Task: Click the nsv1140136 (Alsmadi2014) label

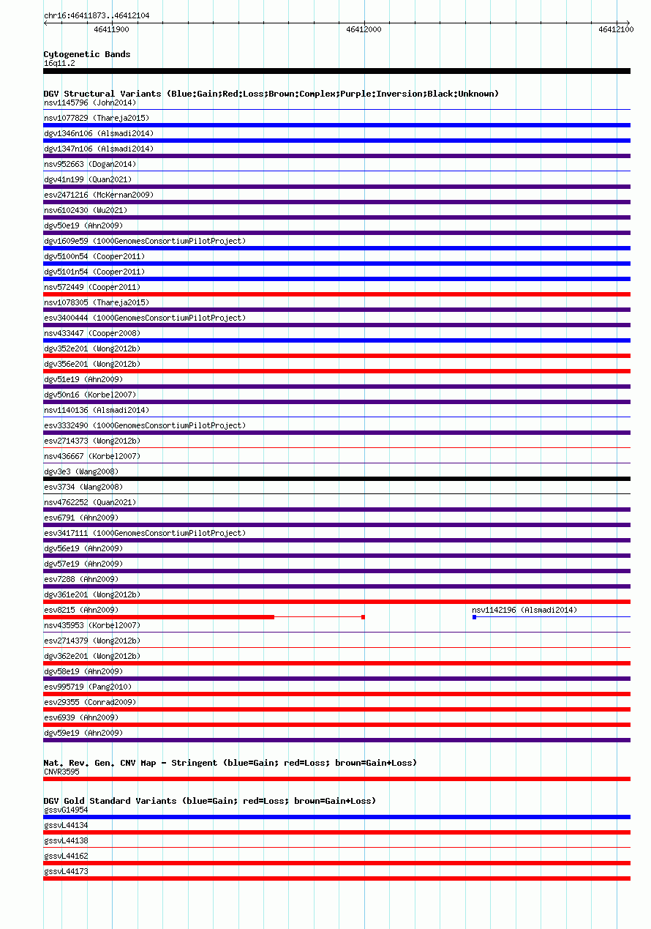Action: click(x=97, y=410)
